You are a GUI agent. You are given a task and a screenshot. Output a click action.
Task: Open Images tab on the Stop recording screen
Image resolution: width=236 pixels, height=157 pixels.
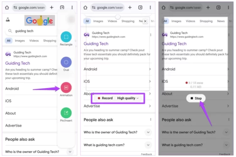point(176,21)
